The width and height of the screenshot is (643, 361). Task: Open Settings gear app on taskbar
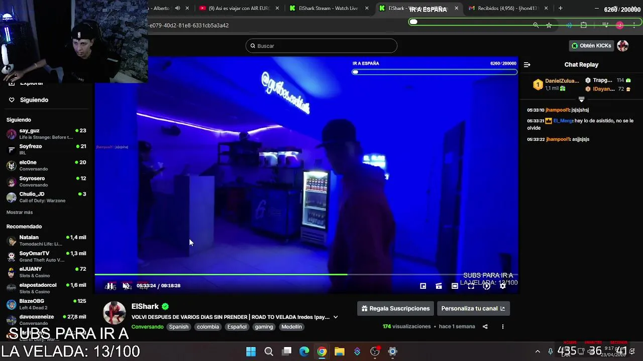[392, 351]
